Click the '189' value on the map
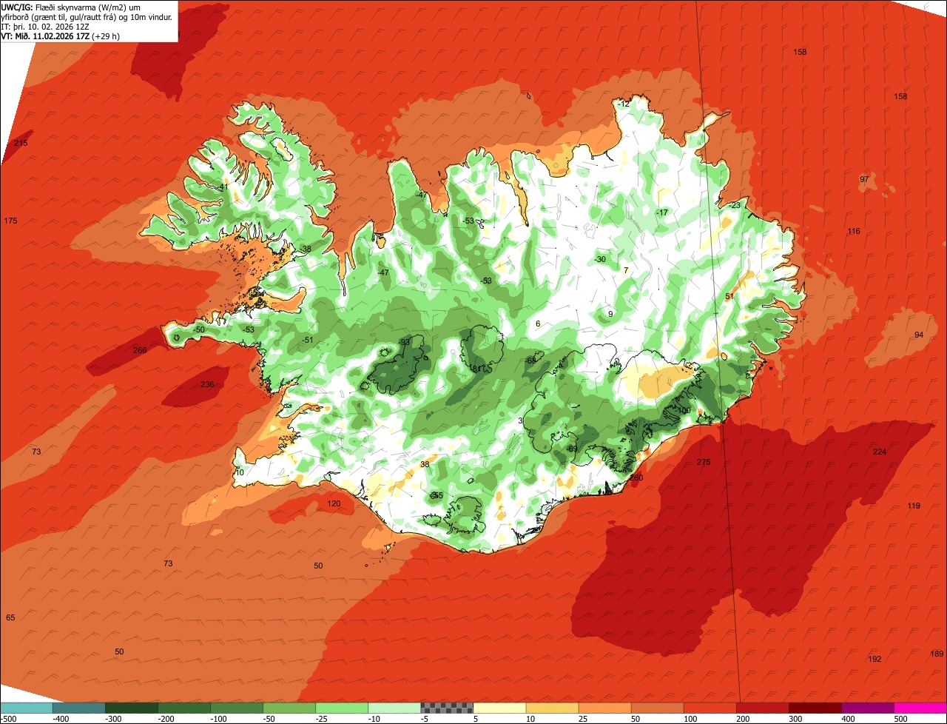The height and width of the screenshot is (724, 947). 937,654
